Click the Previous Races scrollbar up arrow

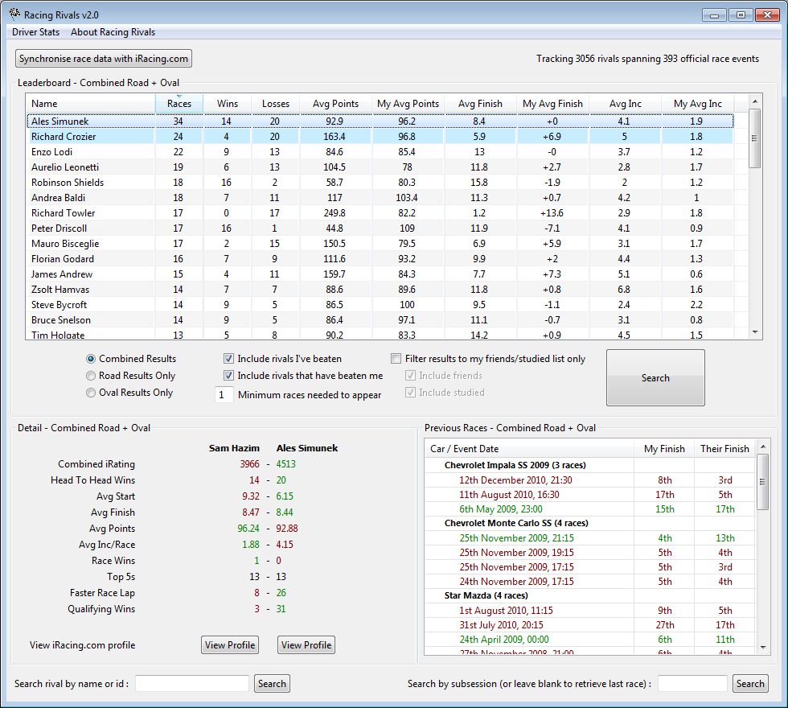(763, 447)
